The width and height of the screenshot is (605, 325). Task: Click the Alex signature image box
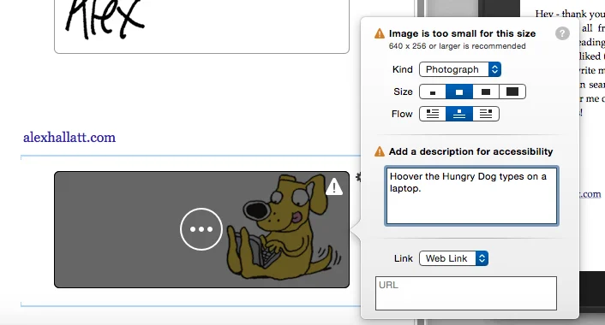coord(201,27)
